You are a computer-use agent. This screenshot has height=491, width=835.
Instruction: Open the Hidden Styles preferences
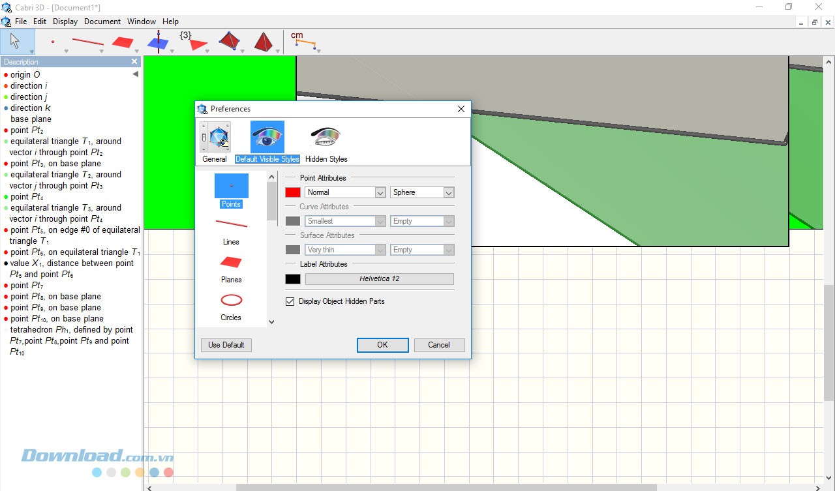point(326,143)
